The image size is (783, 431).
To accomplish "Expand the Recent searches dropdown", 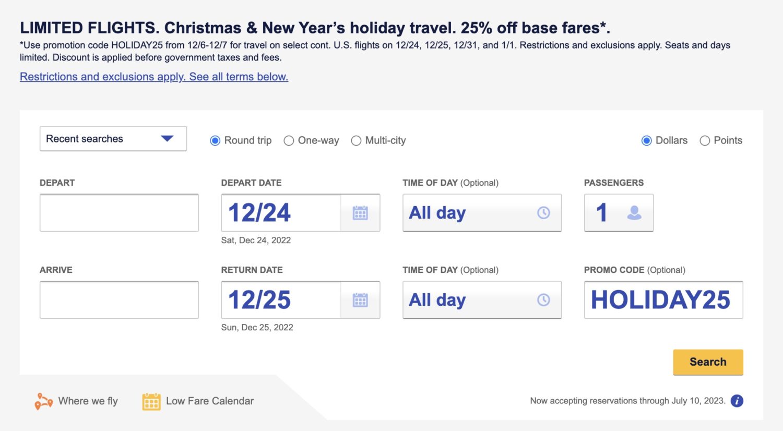I will 113,138.
